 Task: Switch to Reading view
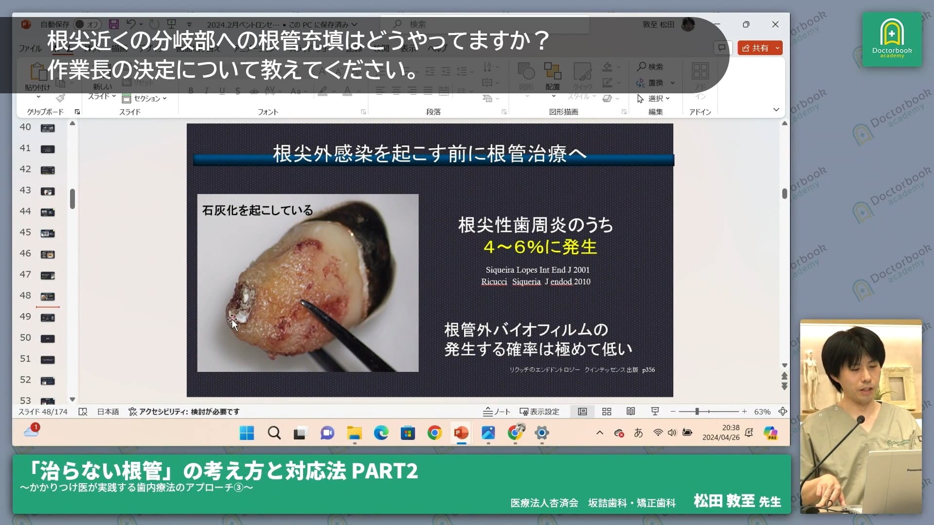coord(631,412)
